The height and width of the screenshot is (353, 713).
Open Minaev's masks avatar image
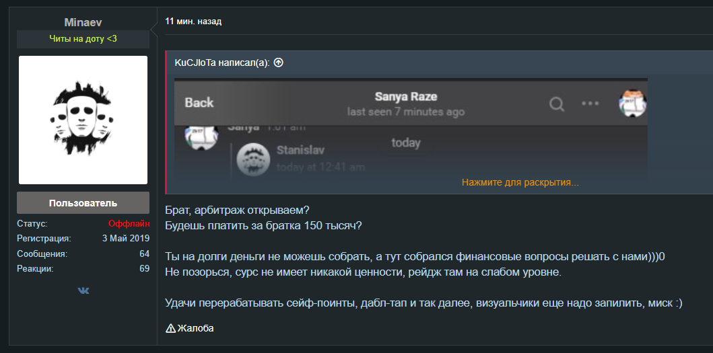pyautogui.click(x=83, y=120)
